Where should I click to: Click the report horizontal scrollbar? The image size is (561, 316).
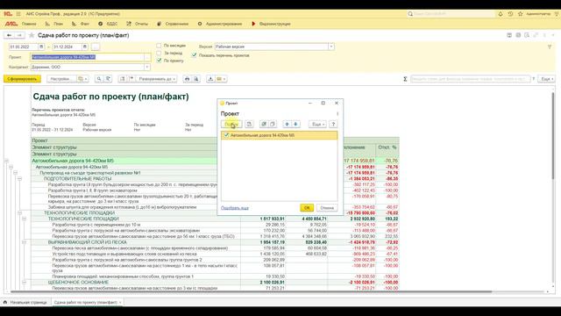point(251,292)
